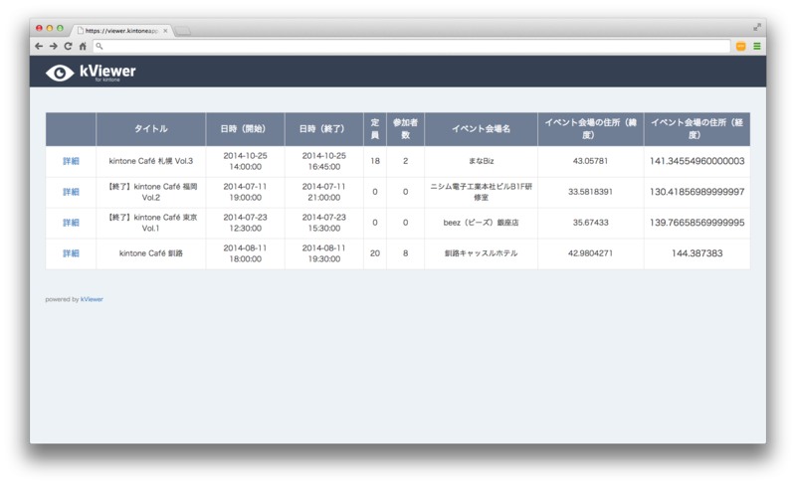This screenshot has width=796, height=485.
Task: Click longitude value 130.41856989999997
Action: 697,192
